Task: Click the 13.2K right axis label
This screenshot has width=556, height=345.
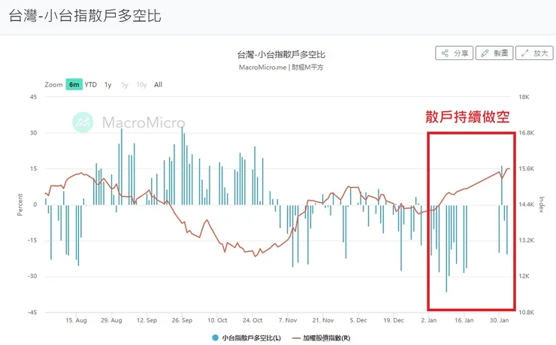Action: pos(526,241)
